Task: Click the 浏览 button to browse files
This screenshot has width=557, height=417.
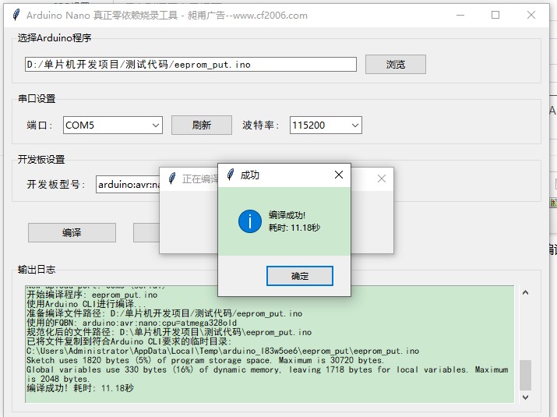Action: click(395, 65)
